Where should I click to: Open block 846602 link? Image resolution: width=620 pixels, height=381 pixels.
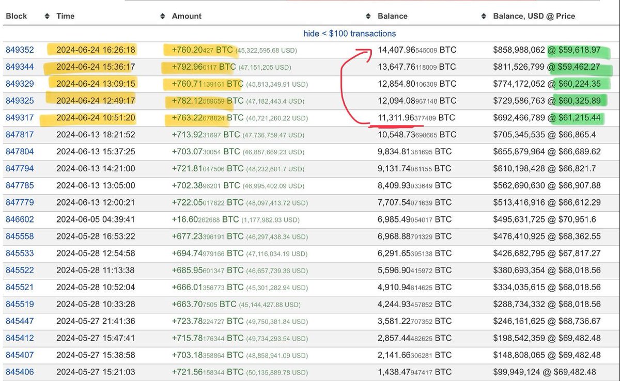20,219
